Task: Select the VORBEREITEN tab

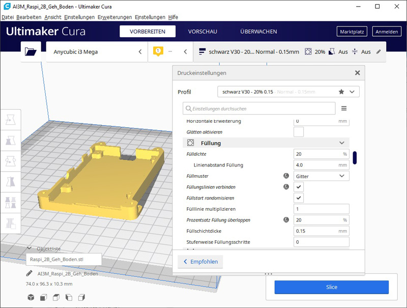Action: pos(148,32)
